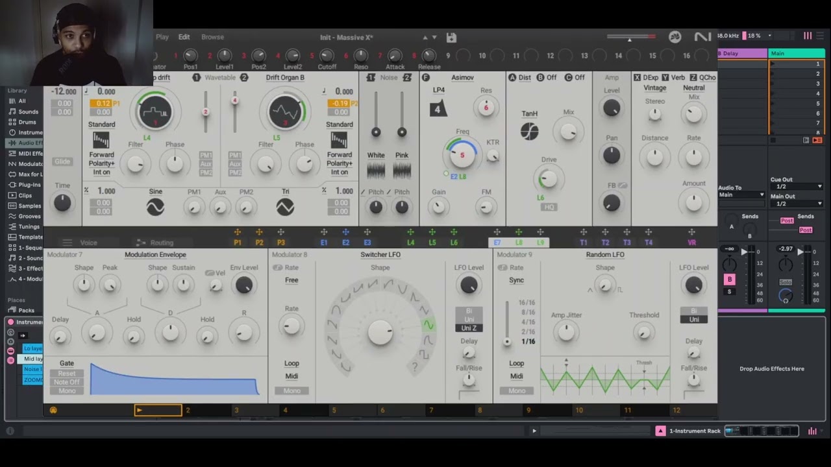The height and width of the screenshot is (467, 831).
Task: Adjust White noise level slider
Action: [376, 132]
